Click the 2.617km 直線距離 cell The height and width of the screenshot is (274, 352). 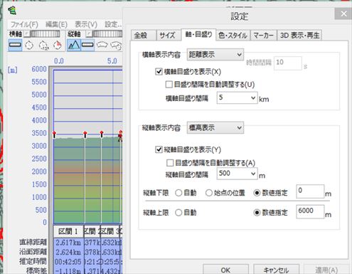68,243
